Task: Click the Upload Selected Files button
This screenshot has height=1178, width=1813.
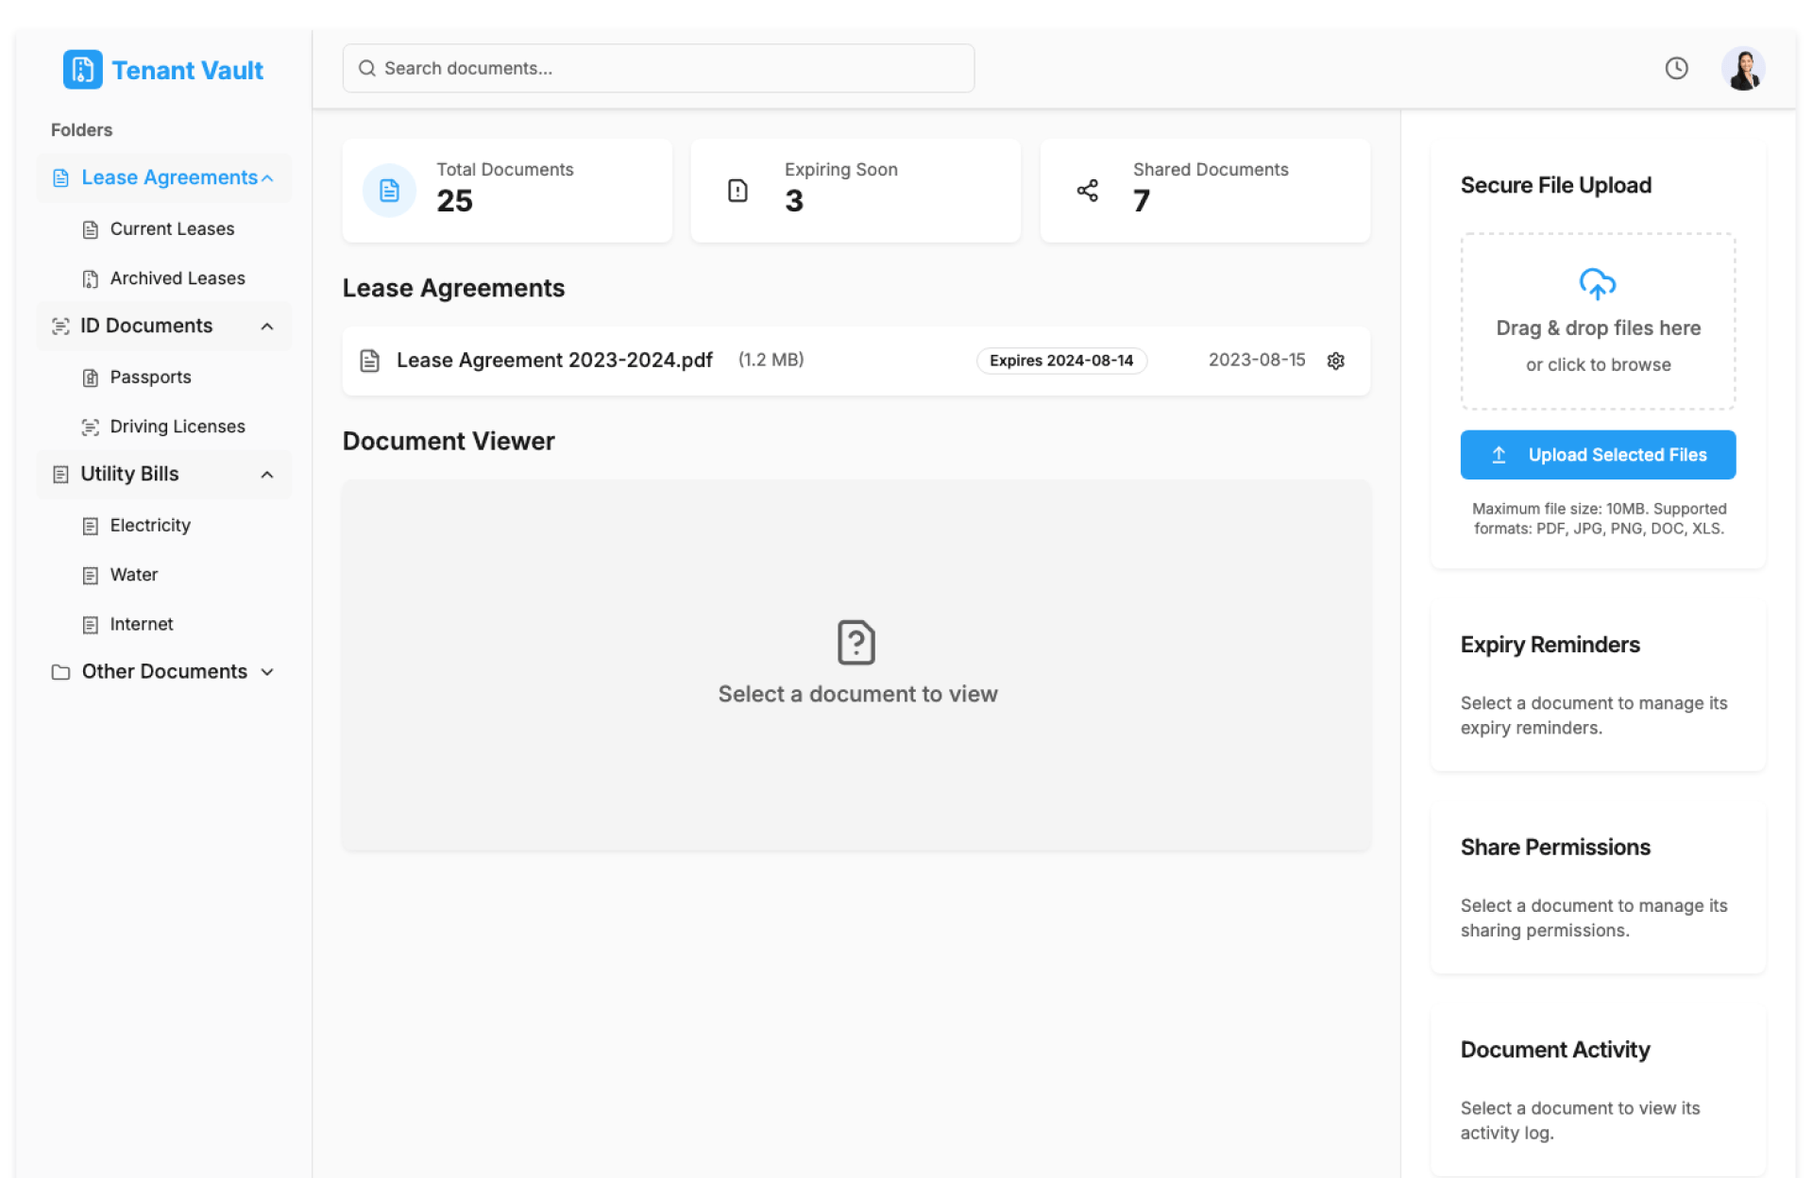Action: (1597, 455)
